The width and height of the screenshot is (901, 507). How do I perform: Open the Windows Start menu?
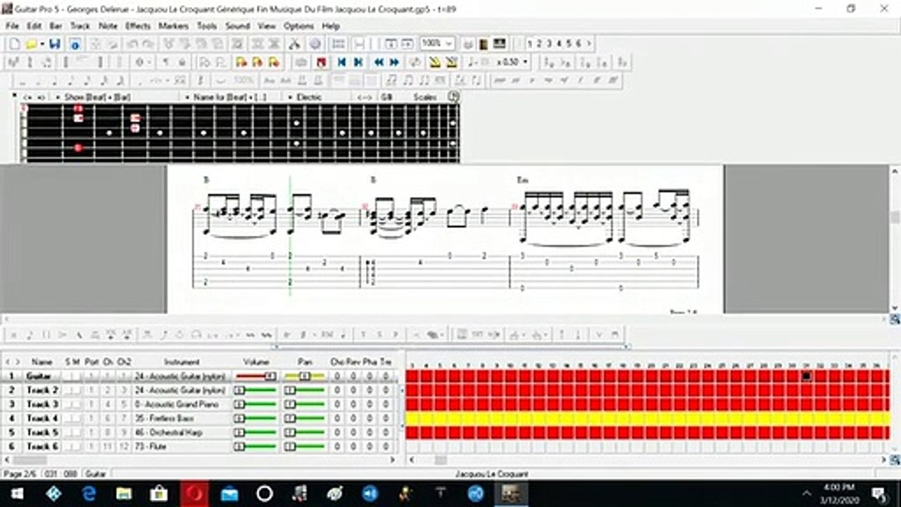coord(17,494)
